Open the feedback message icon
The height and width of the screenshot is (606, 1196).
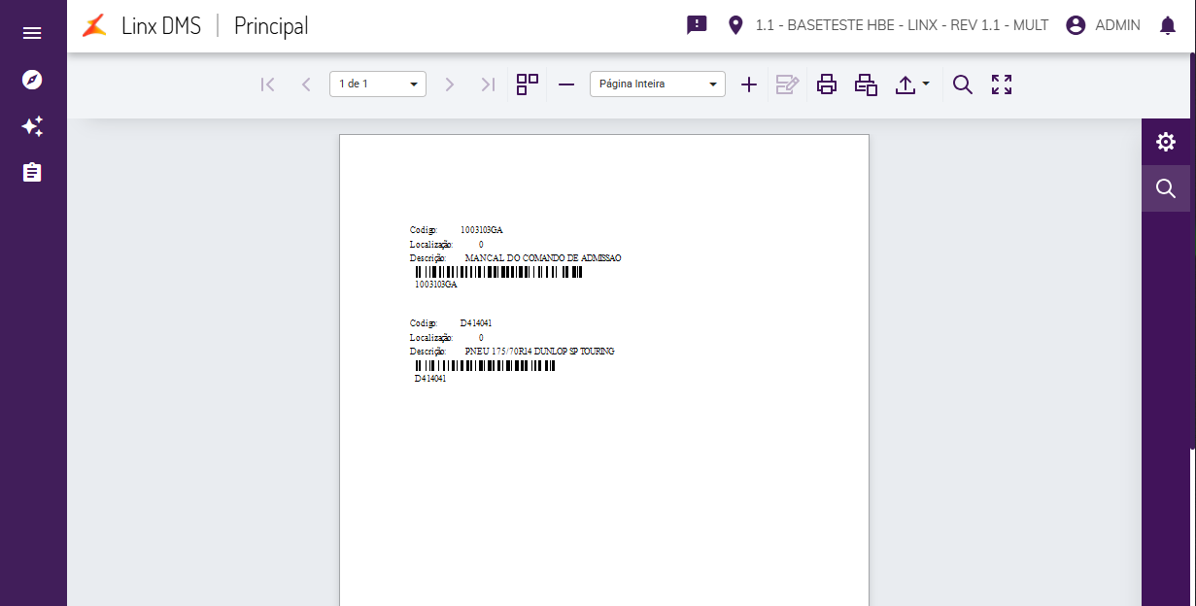click(x=697, y=25)
